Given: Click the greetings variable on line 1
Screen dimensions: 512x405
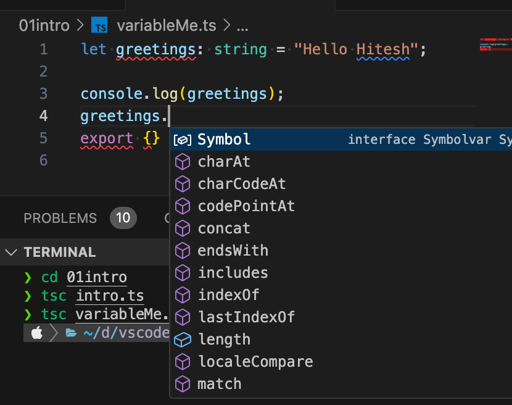Looking at the screenshot, I should [x=155, y=50].
